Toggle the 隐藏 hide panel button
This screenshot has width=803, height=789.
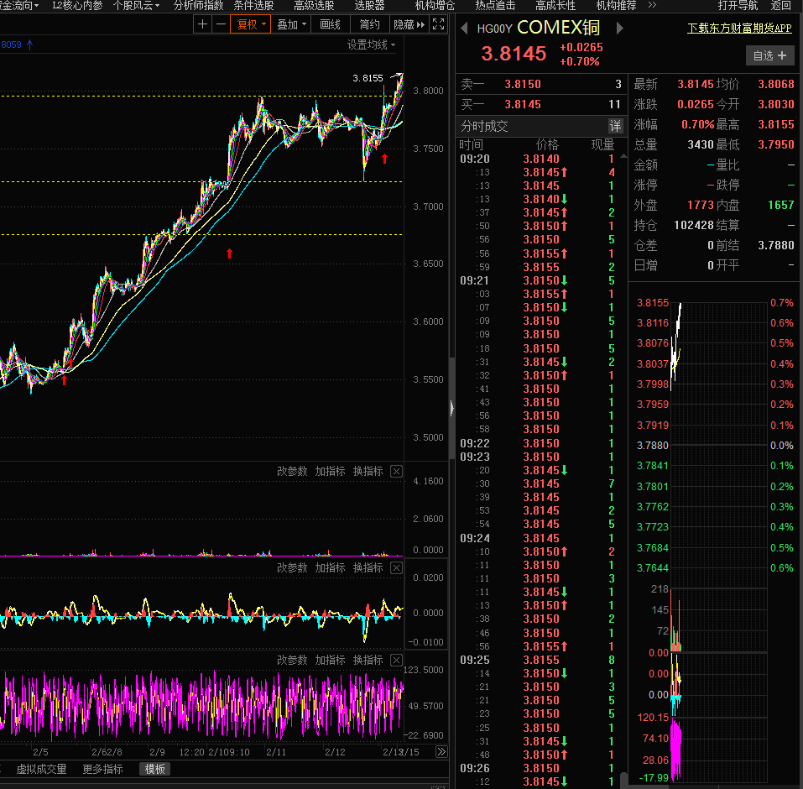coord(409,24)
